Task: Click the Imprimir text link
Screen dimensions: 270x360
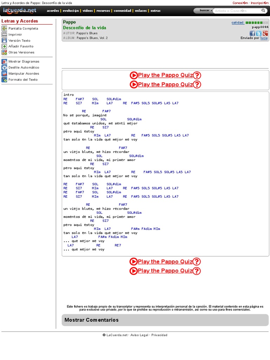Action: pos(15,34)
